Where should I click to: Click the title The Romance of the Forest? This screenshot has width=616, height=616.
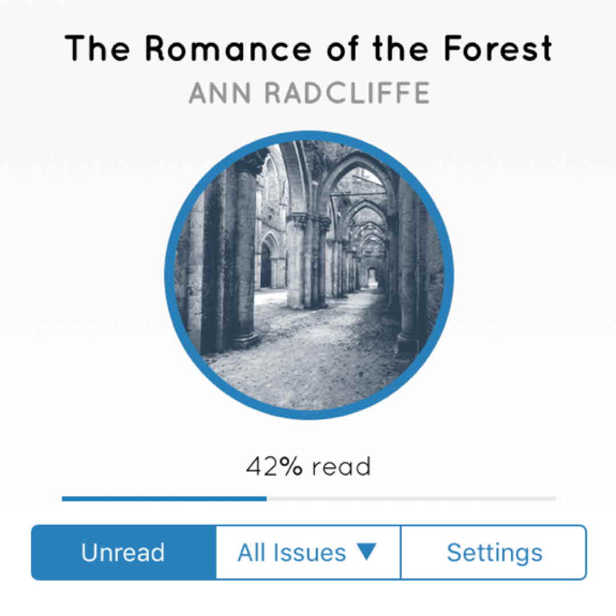(x=309, y=48)
